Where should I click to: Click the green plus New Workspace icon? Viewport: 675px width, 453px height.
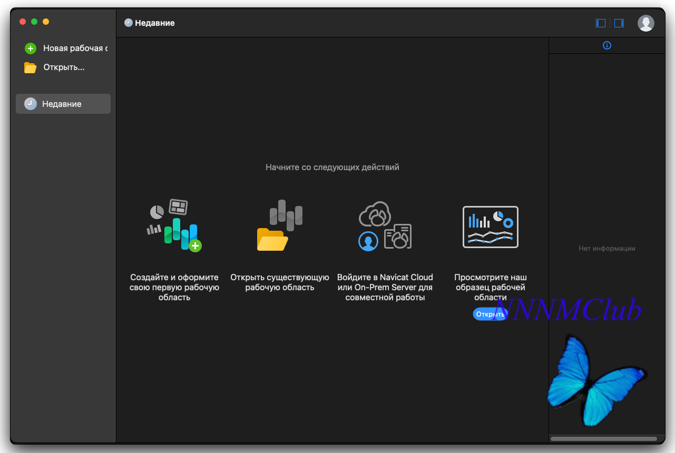pos(31,48)
